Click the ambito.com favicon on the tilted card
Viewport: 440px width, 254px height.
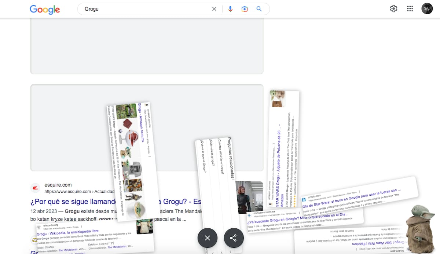pyautogui.click(x=304, y=199)
